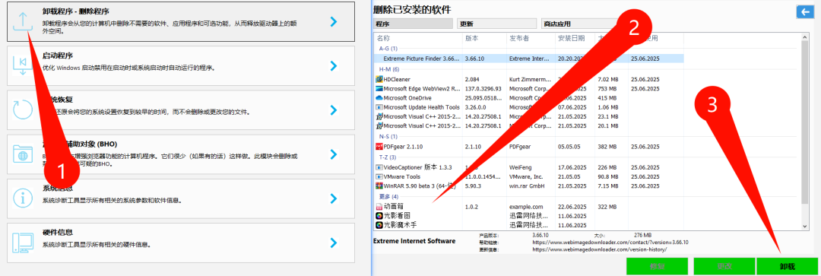Click the HDCleaner program icon
821x276 pixels.
point(379,79)
